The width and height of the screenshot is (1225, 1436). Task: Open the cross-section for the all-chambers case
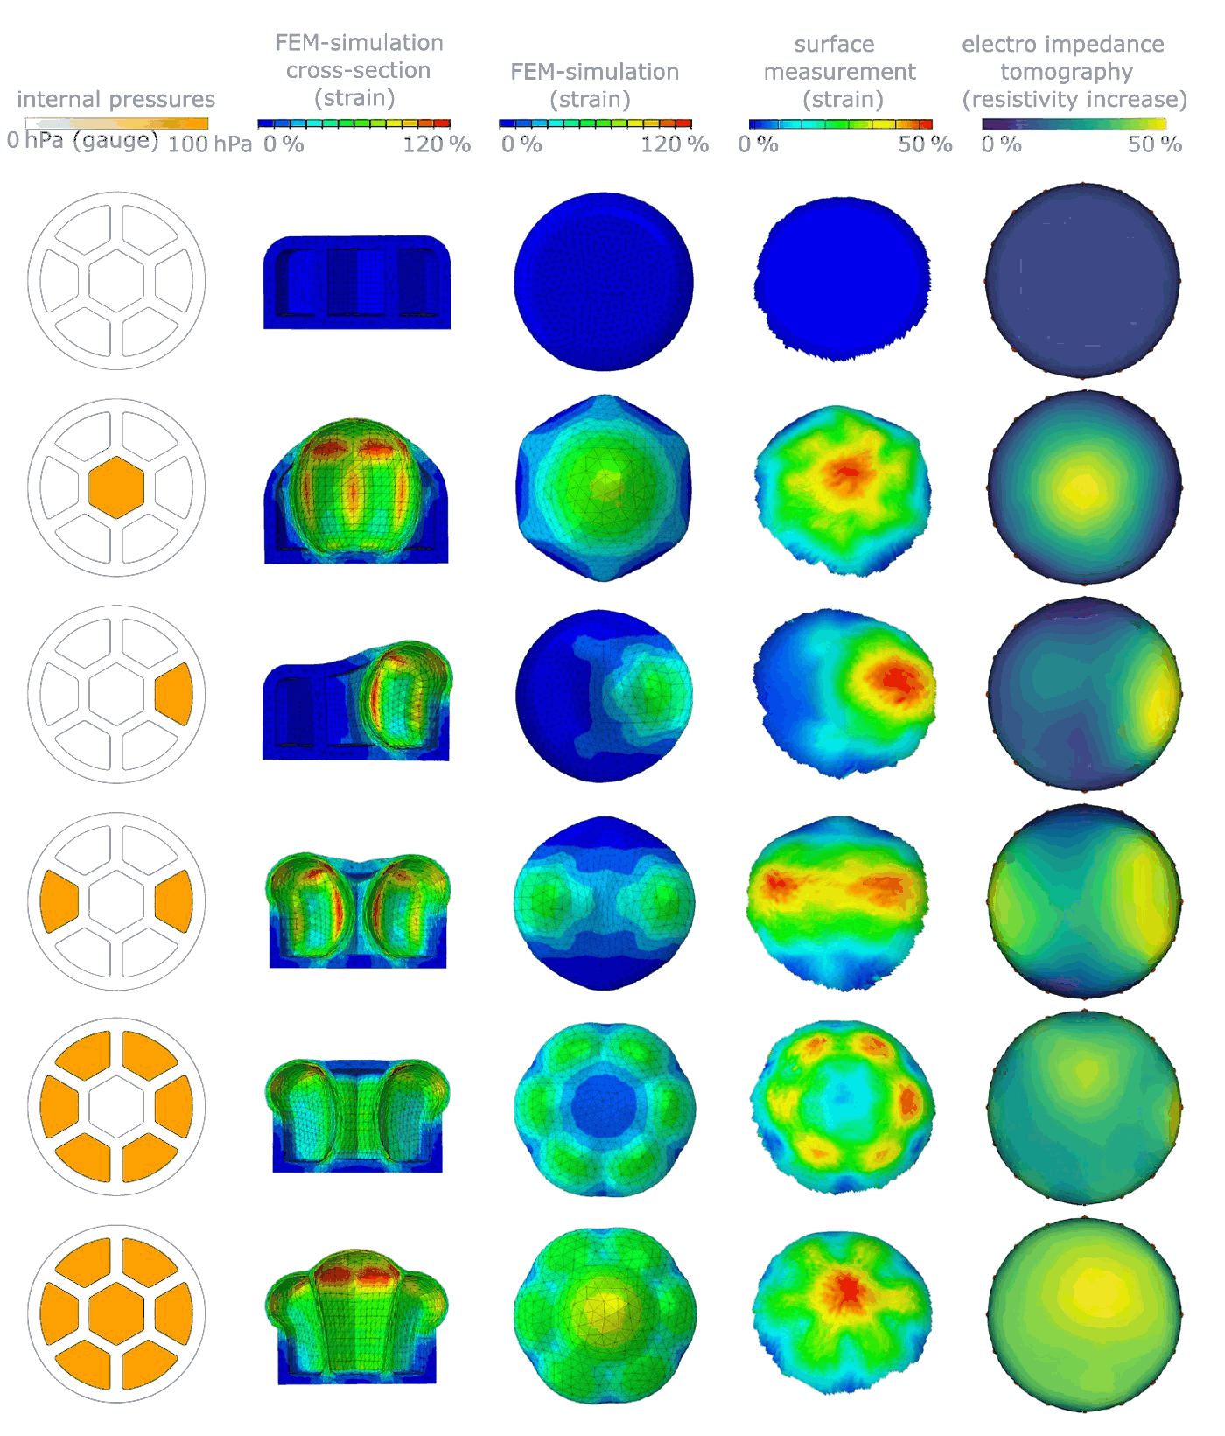point(356,1317)
